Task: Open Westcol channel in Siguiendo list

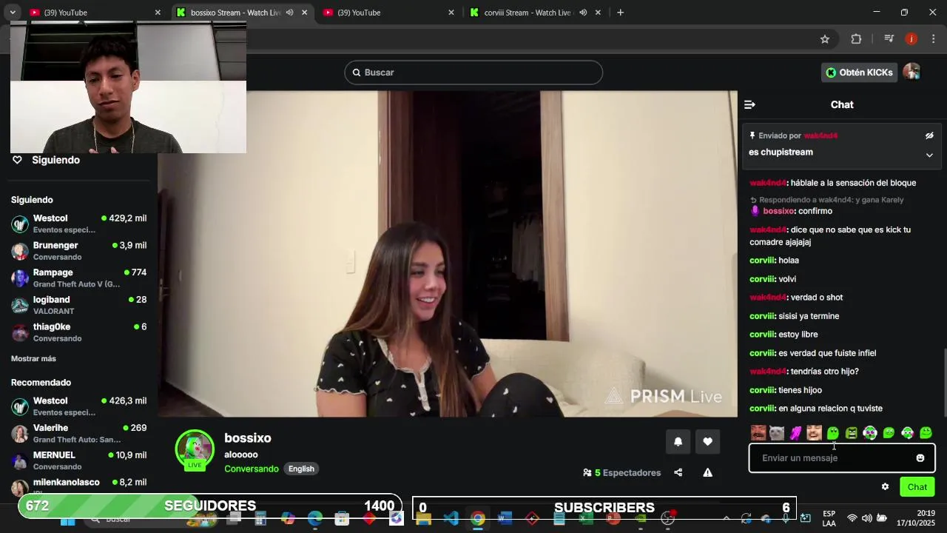Action: point(78,224)
